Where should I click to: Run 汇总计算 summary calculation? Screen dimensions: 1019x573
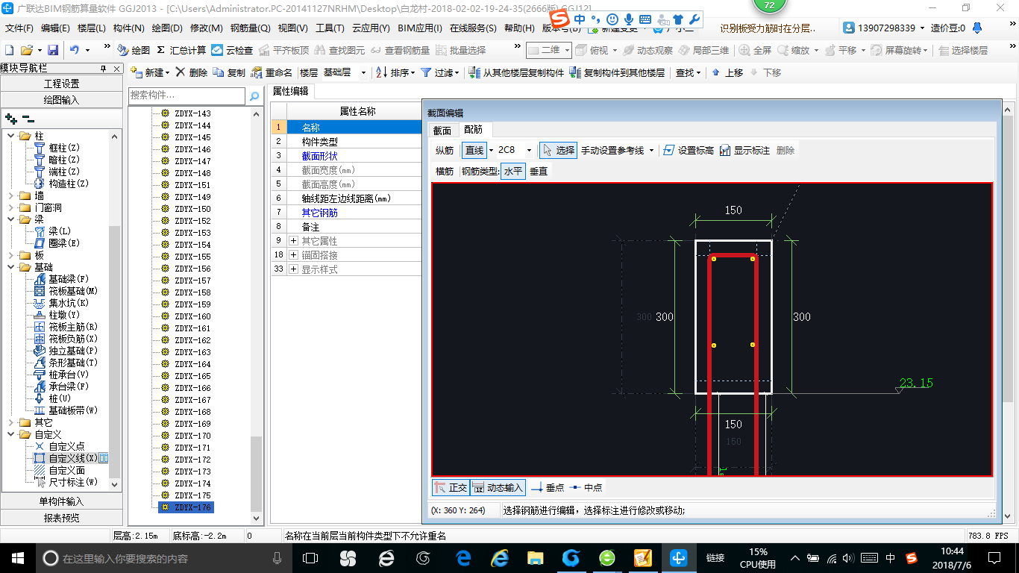pos(181,50)
